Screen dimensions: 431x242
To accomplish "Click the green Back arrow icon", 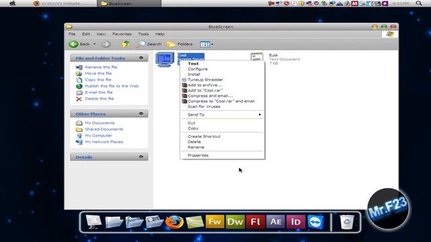I will click(73, 44).
